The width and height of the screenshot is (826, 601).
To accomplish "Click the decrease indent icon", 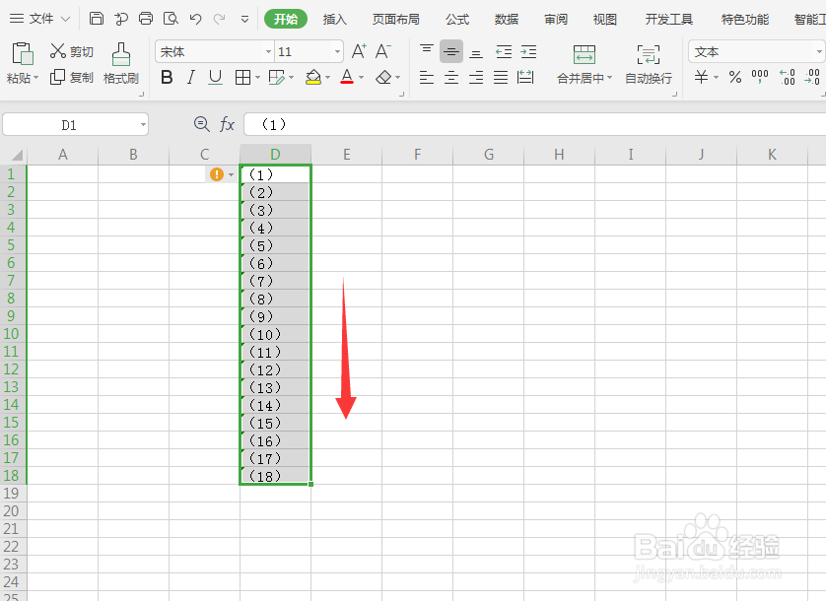I will (x=504, y=51).
